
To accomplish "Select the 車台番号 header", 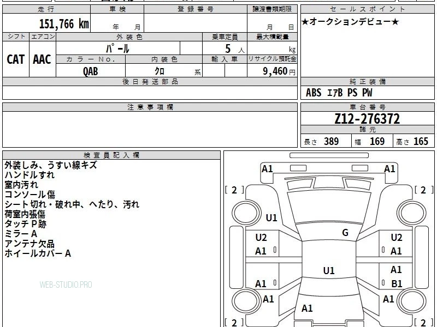I will tap(367, 107).
